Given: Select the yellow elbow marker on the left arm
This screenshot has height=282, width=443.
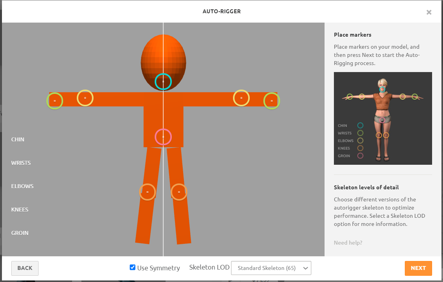Looking at the screenshot, I should click(85, 98).
